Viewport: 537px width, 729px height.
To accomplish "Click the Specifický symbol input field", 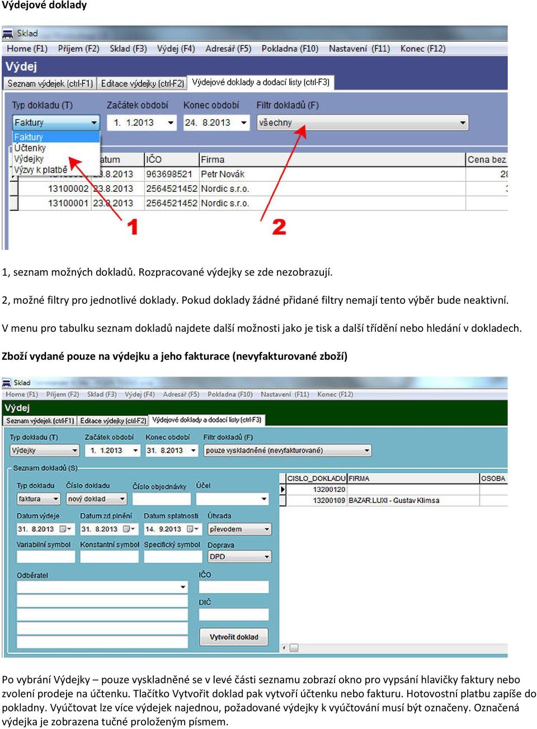I will pos(172,557).
